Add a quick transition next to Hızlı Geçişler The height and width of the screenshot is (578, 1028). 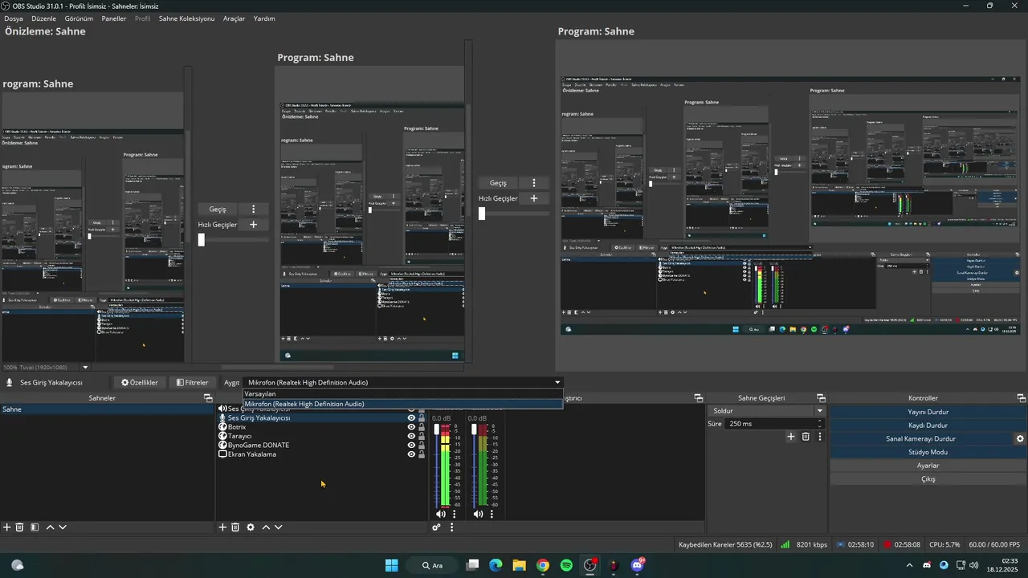(534, 198)
